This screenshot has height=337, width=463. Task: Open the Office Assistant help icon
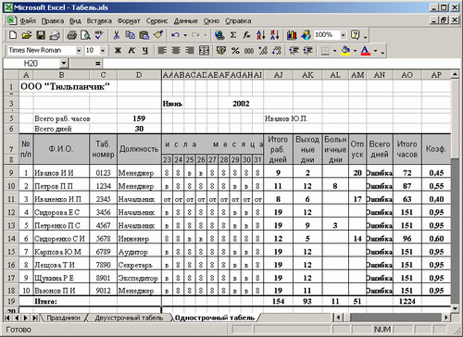pyautogui.click(x=356, y=35)
